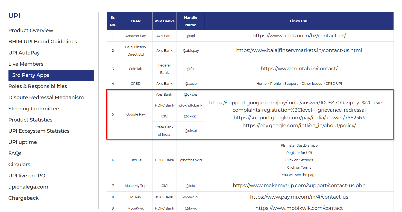
Task: Click the TPAP column header
Action: 136,21
